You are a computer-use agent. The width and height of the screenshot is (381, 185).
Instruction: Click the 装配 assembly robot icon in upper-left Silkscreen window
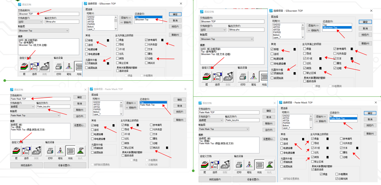coord(45,66)
